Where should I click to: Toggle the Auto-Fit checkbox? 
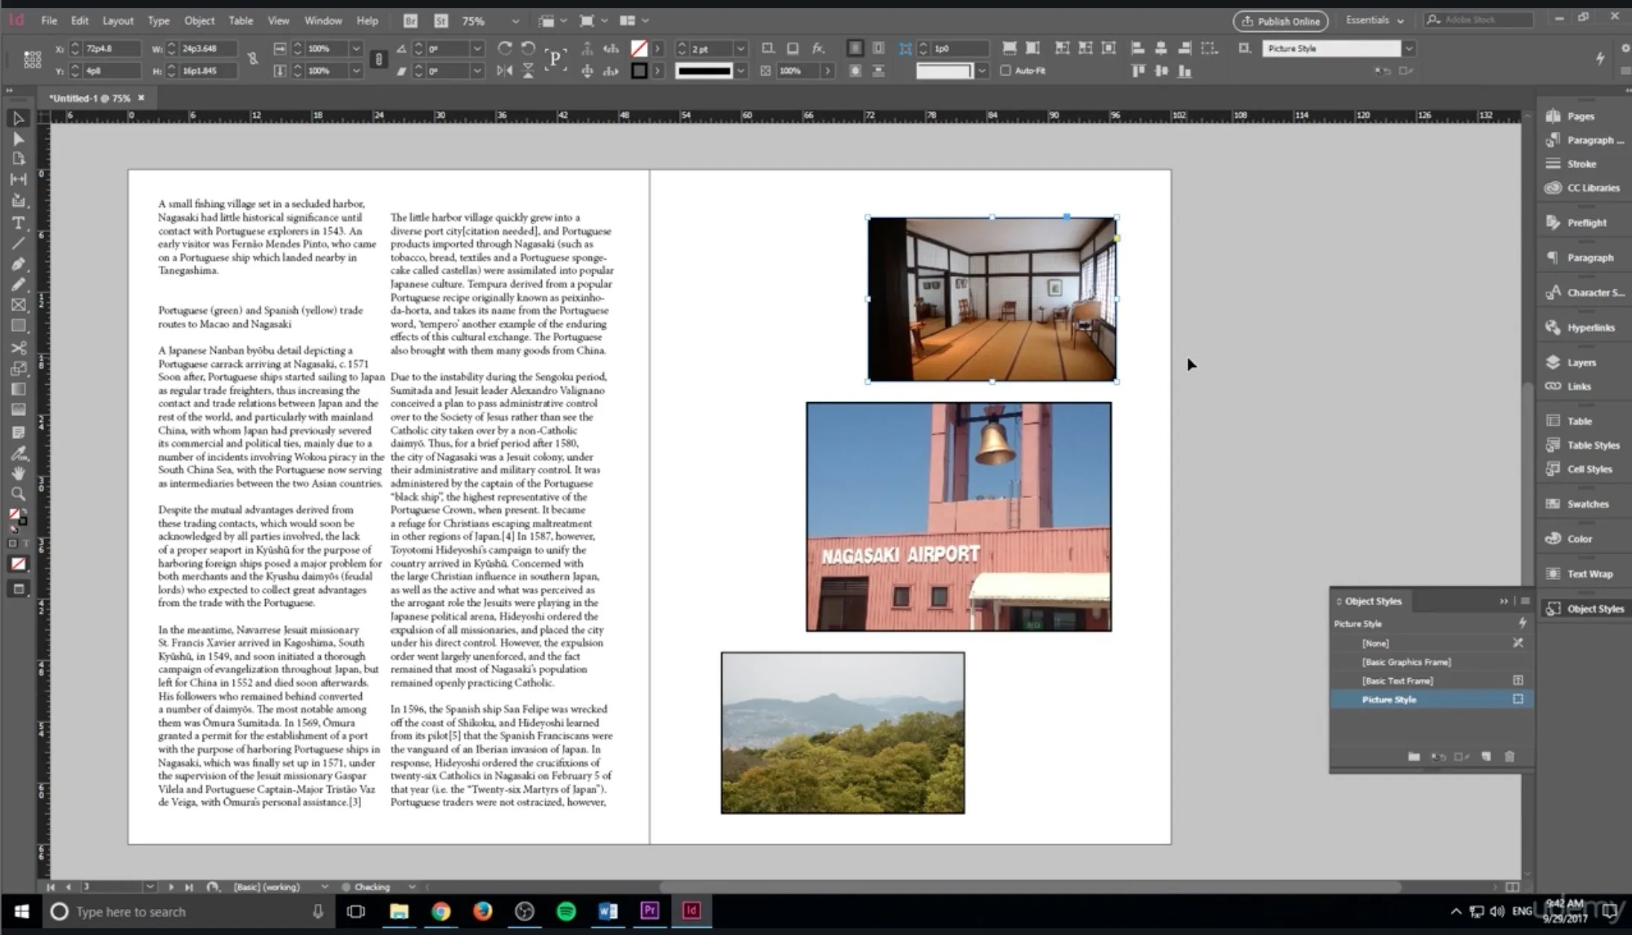click(x=1007, y=71)
